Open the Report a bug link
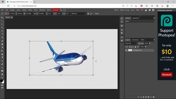176x99 pixels. (x=125, y=10)
